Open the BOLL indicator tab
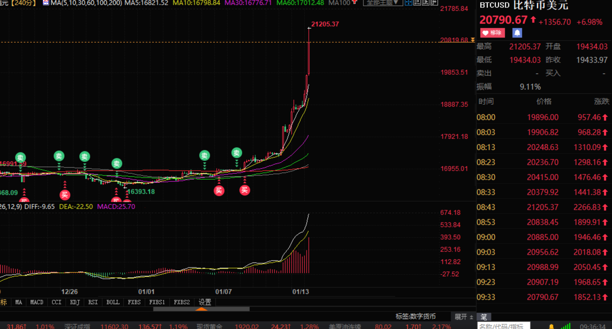 point(113,302)
